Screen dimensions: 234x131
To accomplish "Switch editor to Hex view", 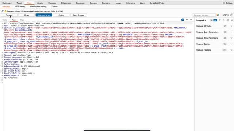I will (22, 20).
